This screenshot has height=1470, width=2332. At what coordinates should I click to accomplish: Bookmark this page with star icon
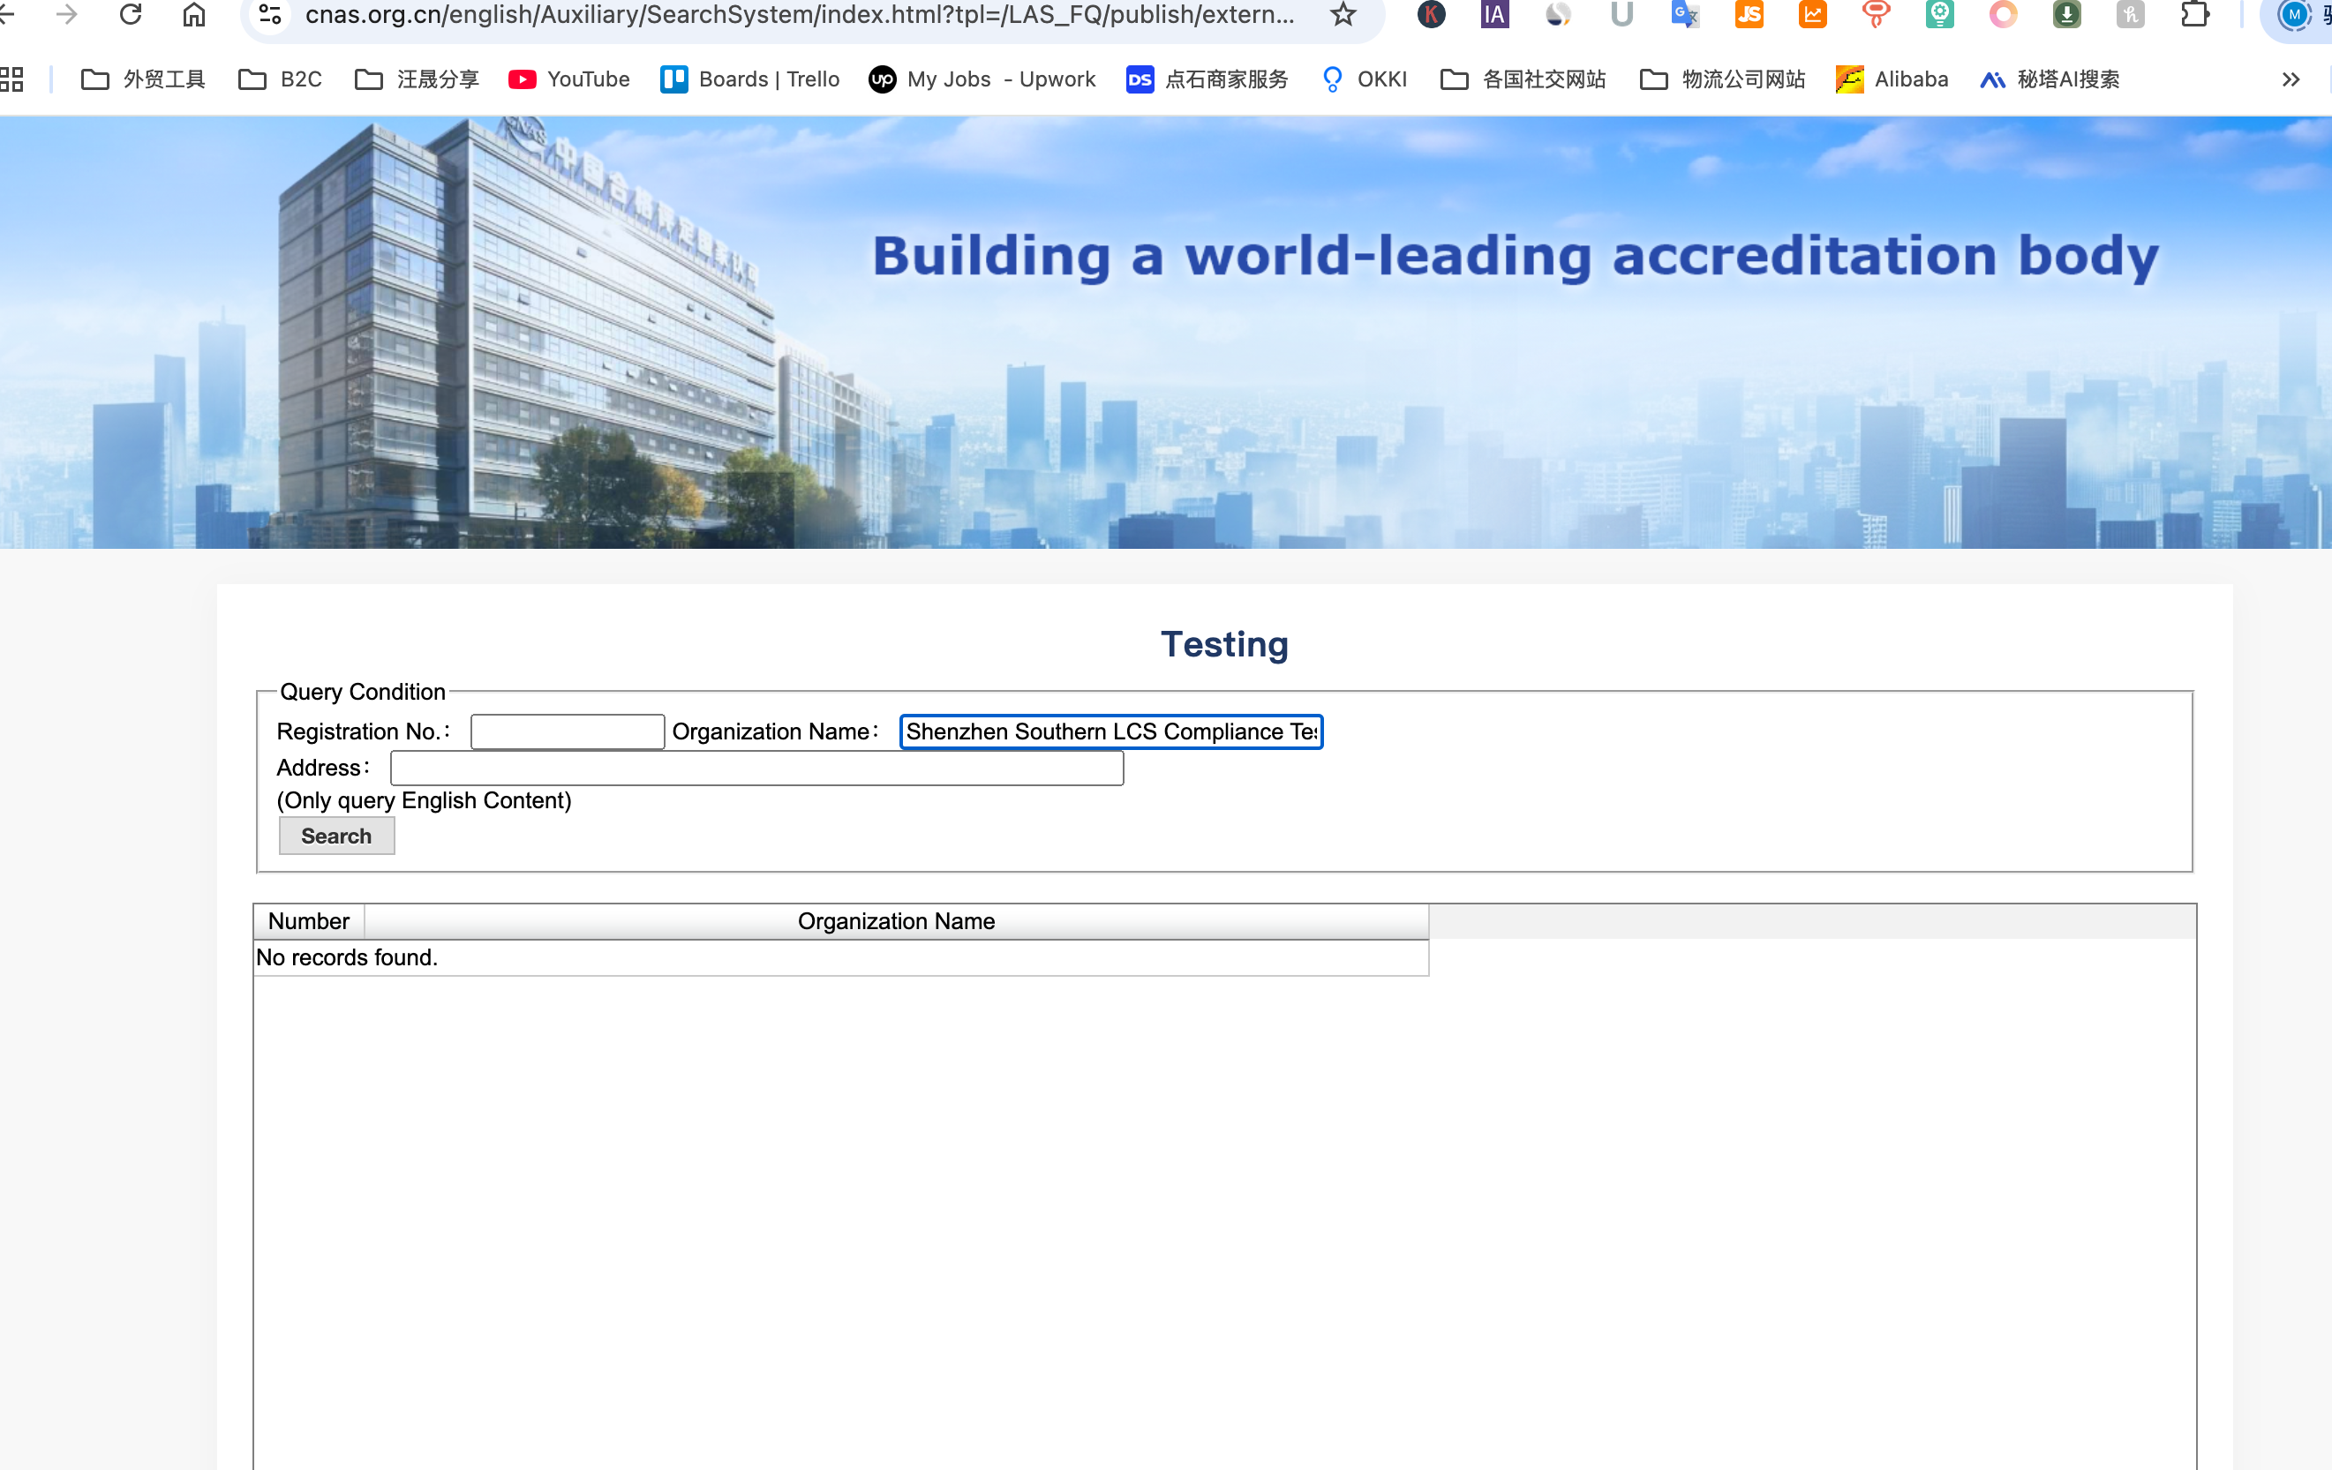point(1343,14)
